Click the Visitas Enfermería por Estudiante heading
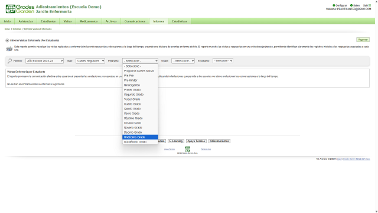This screenshot has width=378, height=213. [26, 72]
